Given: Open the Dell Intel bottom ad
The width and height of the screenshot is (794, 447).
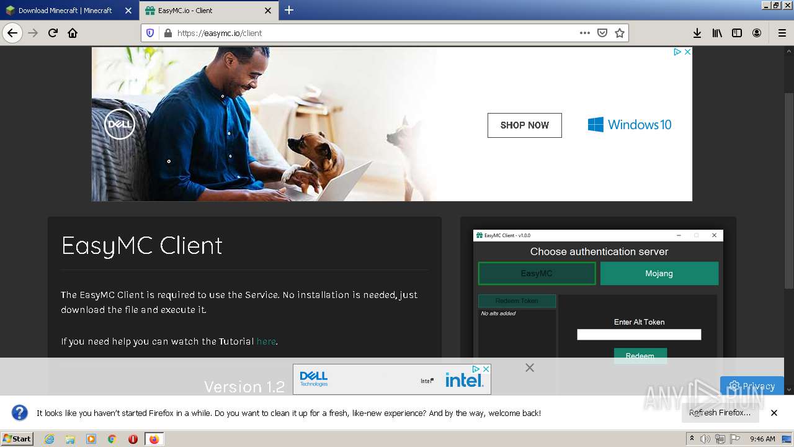Looking at the screenshot, I should 391,379.
